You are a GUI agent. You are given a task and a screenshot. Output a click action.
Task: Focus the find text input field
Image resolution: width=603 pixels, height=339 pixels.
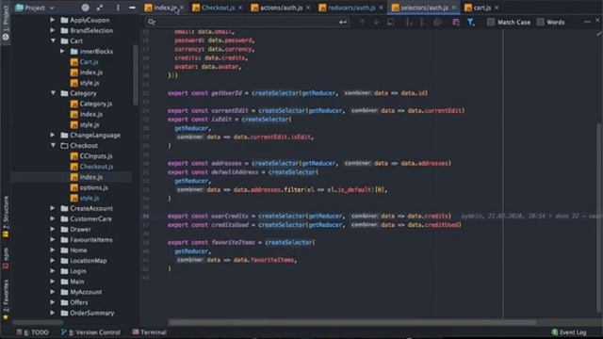point(246,22)
